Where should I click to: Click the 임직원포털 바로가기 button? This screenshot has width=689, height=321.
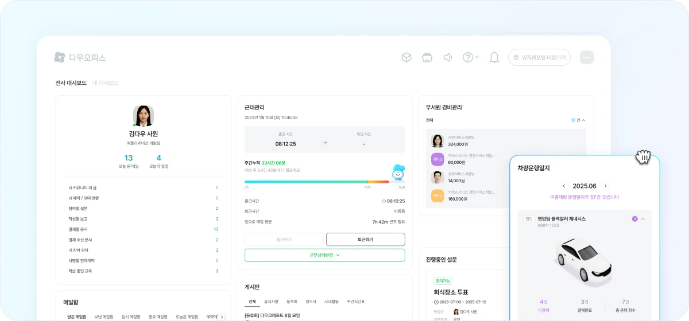(539, 57)
